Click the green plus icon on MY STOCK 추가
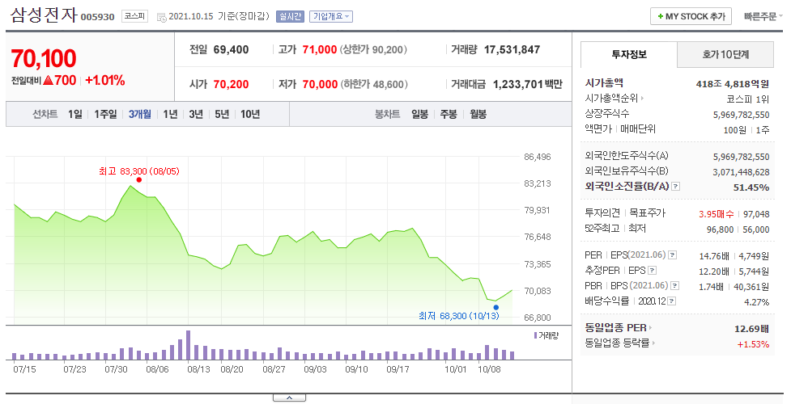 [661, 17]
